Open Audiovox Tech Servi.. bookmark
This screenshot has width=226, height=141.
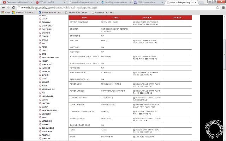(103, 13)
